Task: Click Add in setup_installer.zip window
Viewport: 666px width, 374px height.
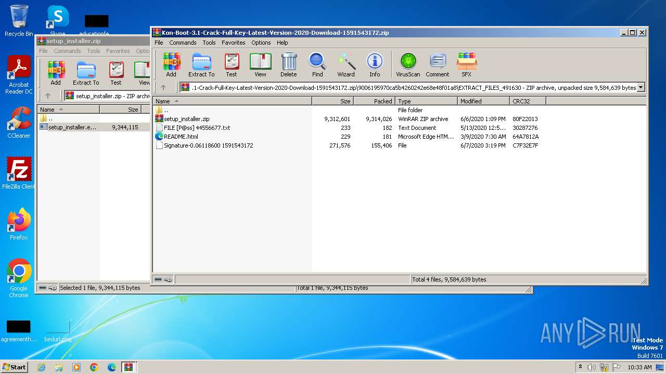Action: pos(56,73)
